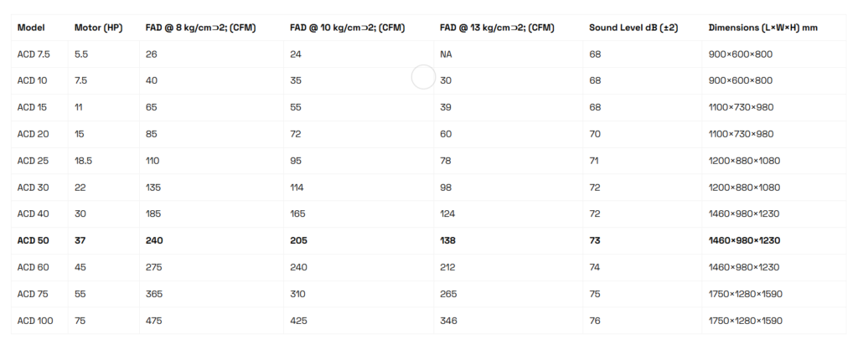This screenshot has height=355, width=858.
Task: Click the ACD 10 model cell
Action: pos(32,80)
